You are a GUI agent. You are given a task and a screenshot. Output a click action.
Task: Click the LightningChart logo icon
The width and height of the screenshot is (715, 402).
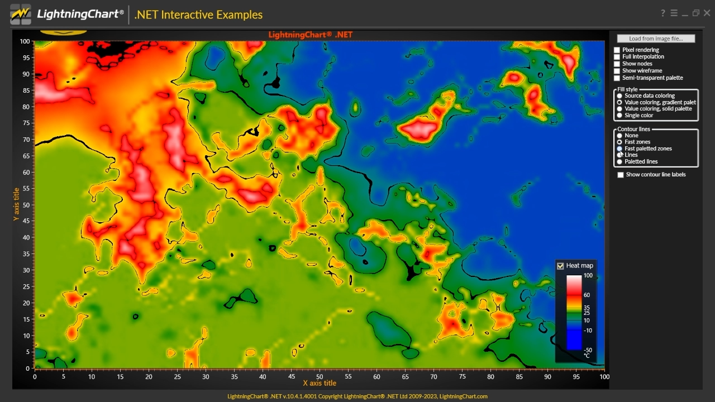[x=21, y=15]
